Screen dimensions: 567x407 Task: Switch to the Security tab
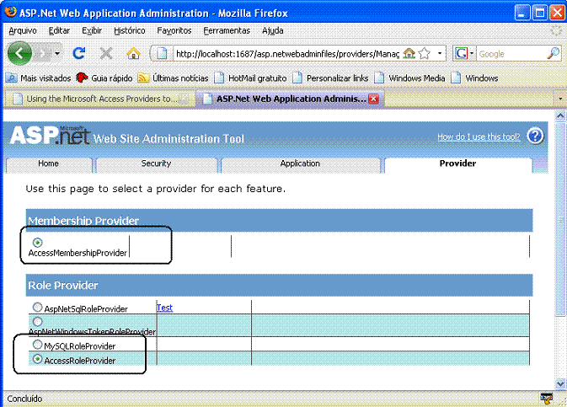156,163
